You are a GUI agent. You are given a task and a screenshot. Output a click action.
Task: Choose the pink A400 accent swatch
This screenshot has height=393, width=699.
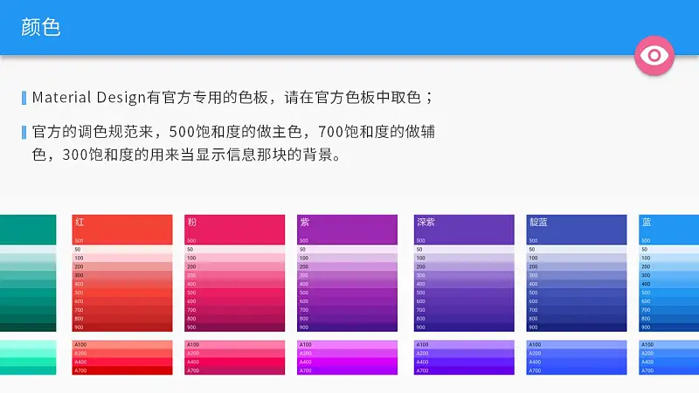tap(234, 362)
